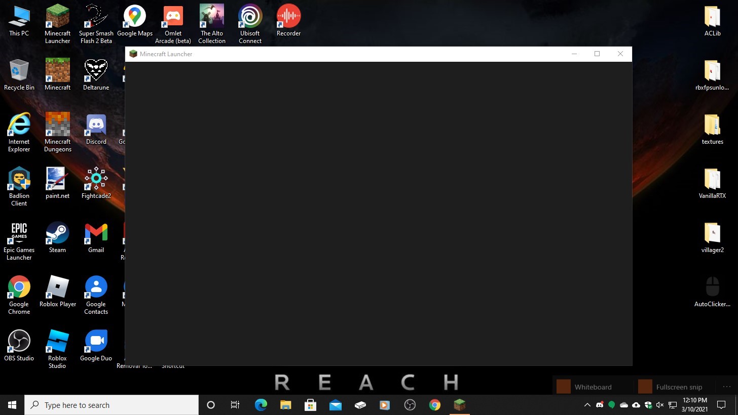Screen dimensions: 738x415
Task: Open the clock showing 12:10 PM
Action: point(695,405)
